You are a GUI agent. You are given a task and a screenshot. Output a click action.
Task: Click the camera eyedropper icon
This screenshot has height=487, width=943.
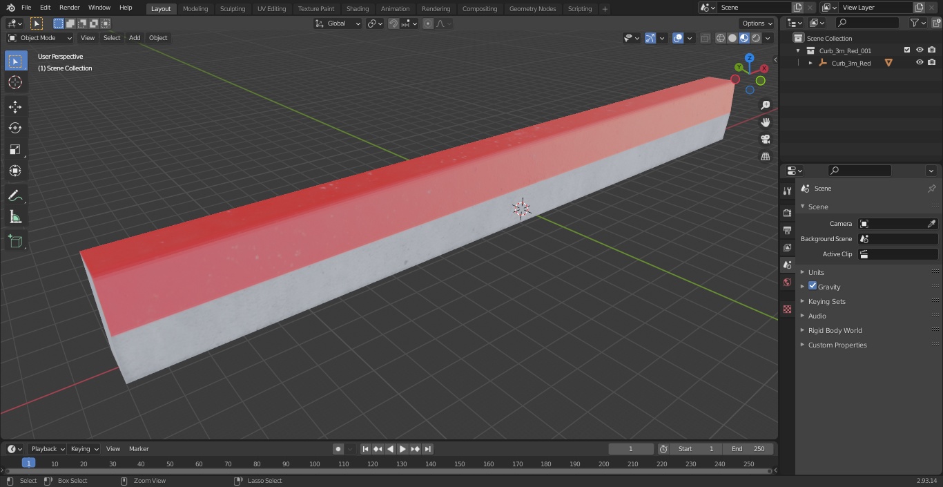point(931,224)
